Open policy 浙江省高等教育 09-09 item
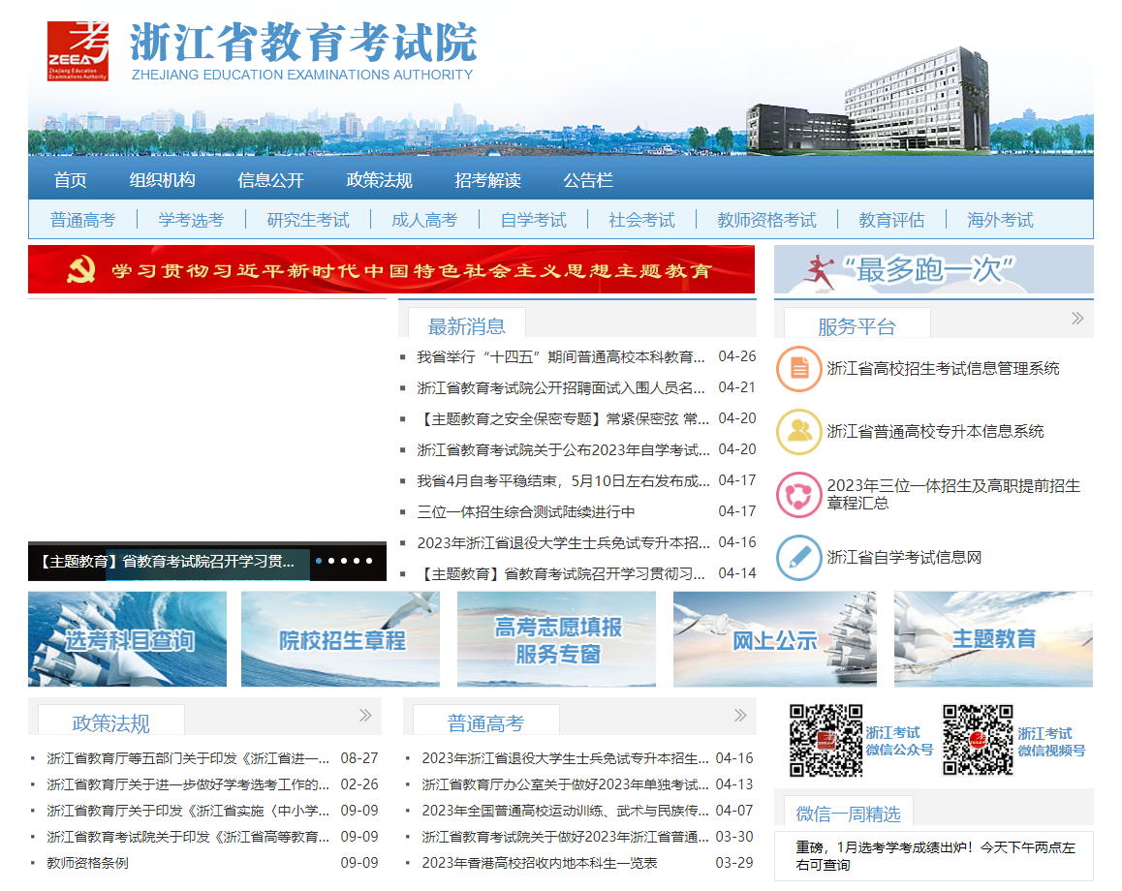 188,837
